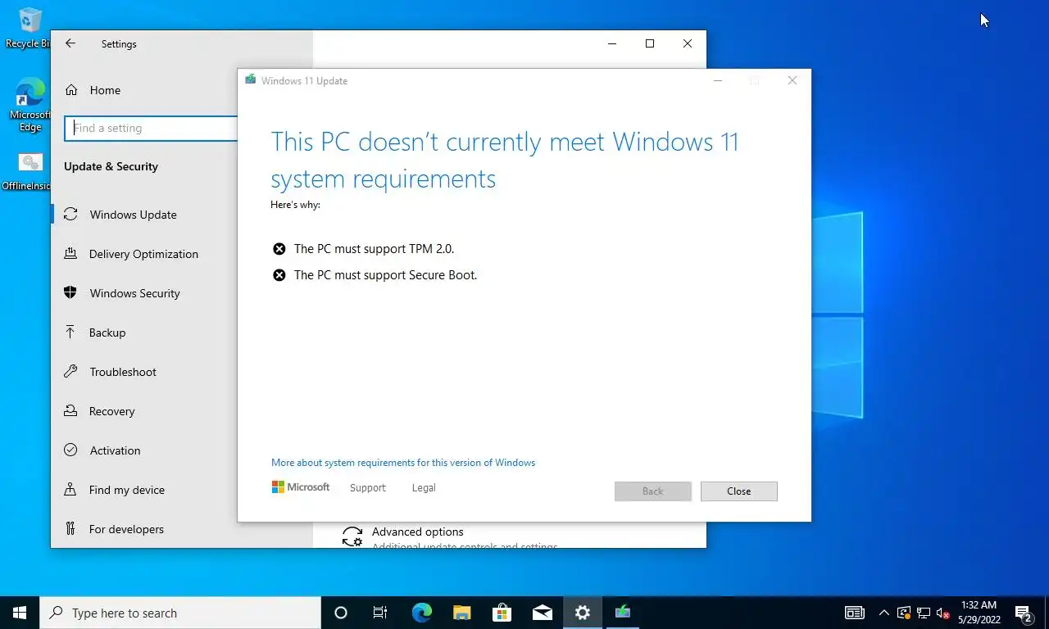The width and height of the screenshot is (1049, 629).
Task: Click the Secure Boot error icon
Action: (x=279, y=275)
